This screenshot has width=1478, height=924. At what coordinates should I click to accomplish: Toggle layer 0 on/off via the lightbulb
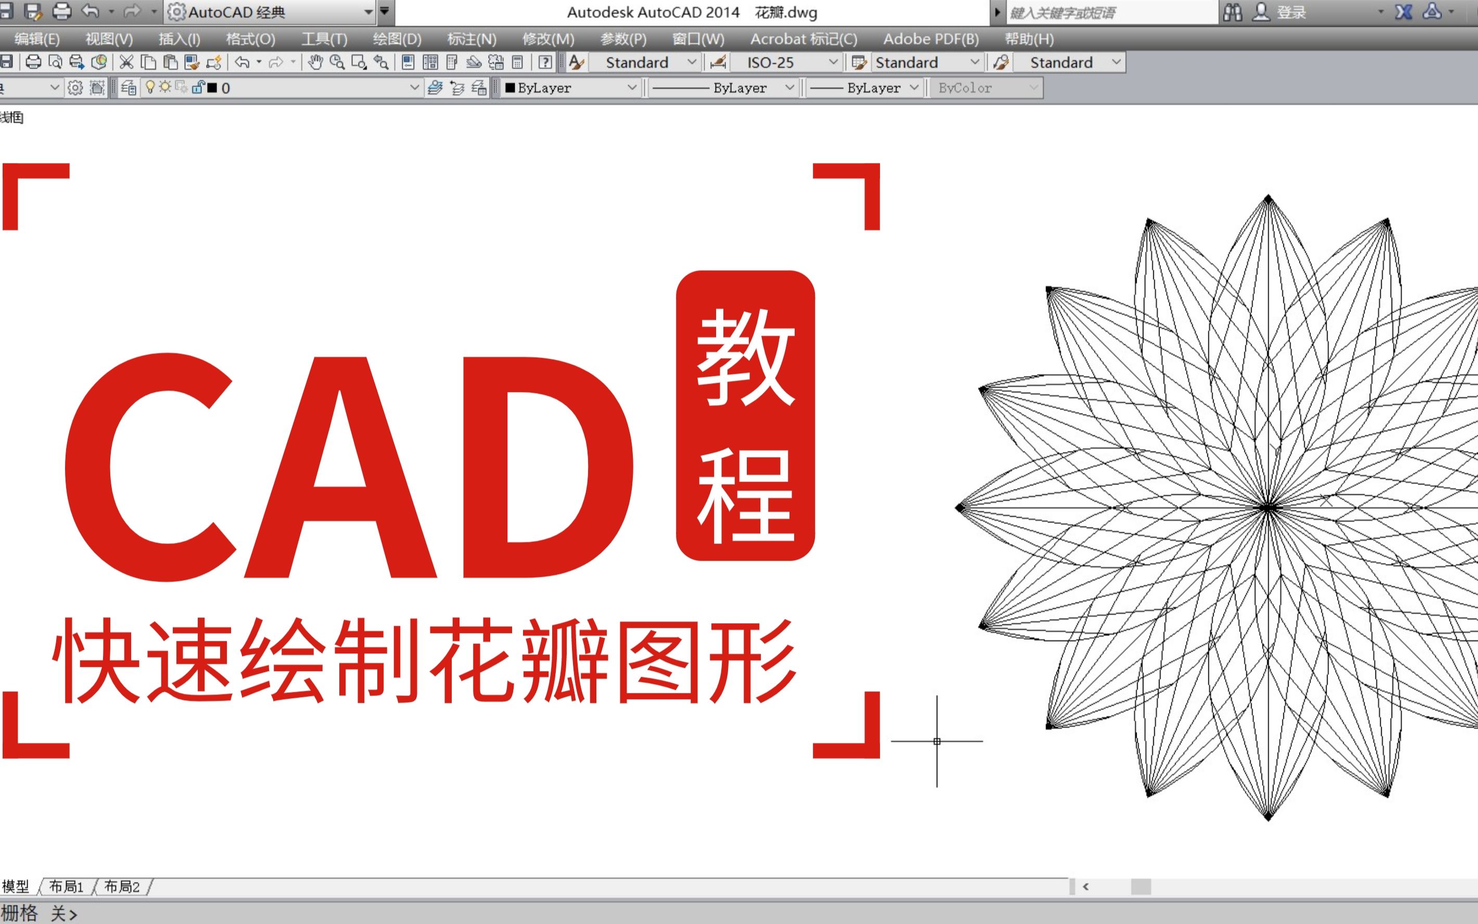tap(151, 88)
